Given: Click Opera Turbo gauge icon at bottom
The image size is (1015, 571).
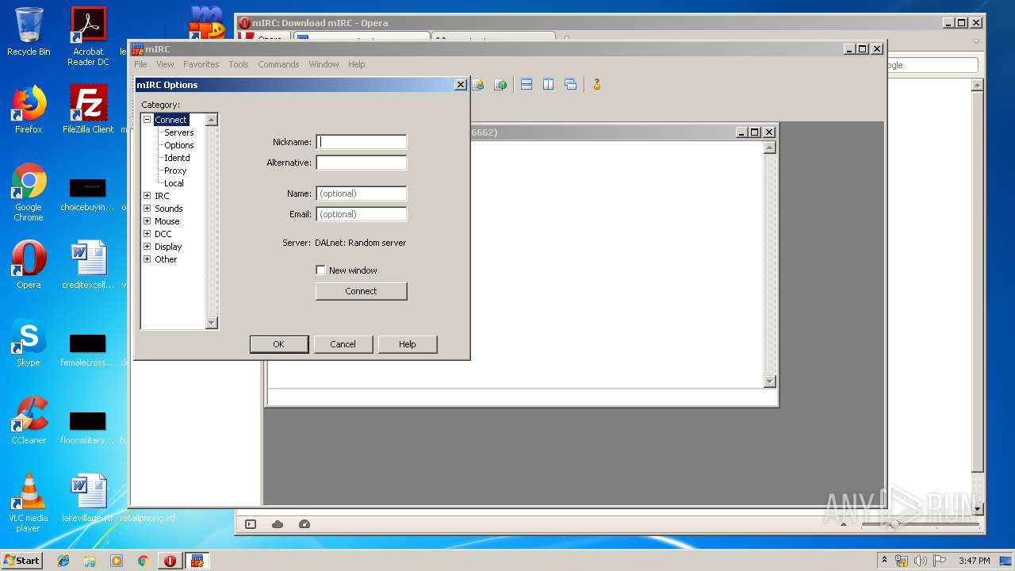Looking at the screenshot, I should 304,524.
